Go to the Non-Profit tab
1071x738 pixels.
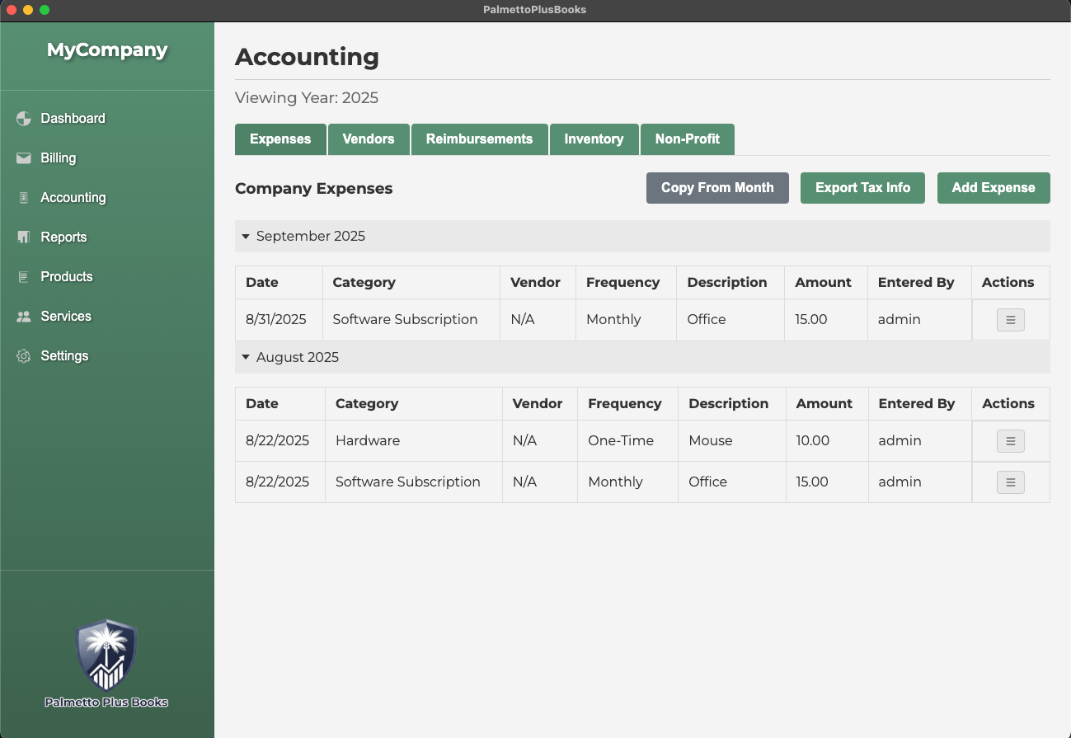(687, 139)
